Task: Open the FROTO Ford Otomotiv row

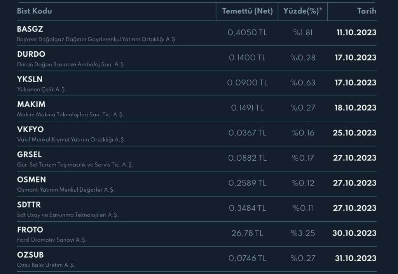Action: (30, 230)
